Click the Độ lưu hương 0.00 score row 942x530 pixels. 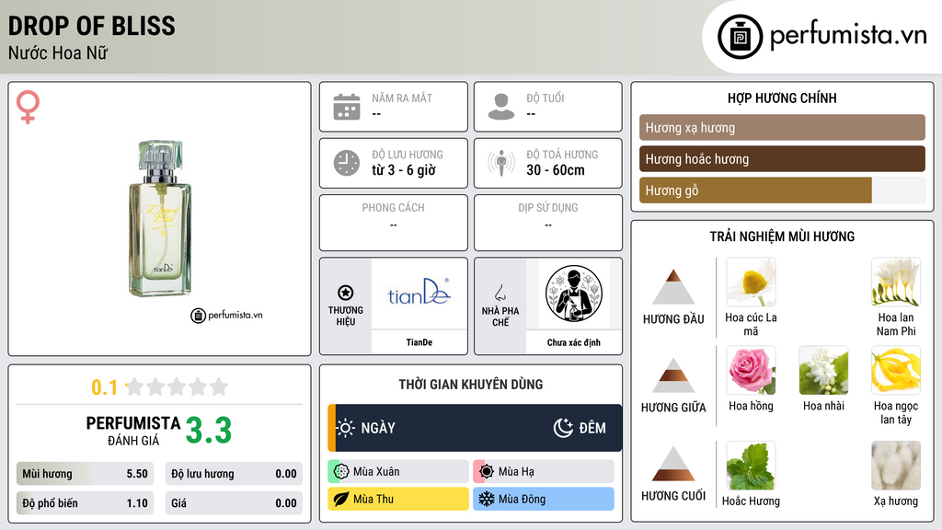coord(234,474)
